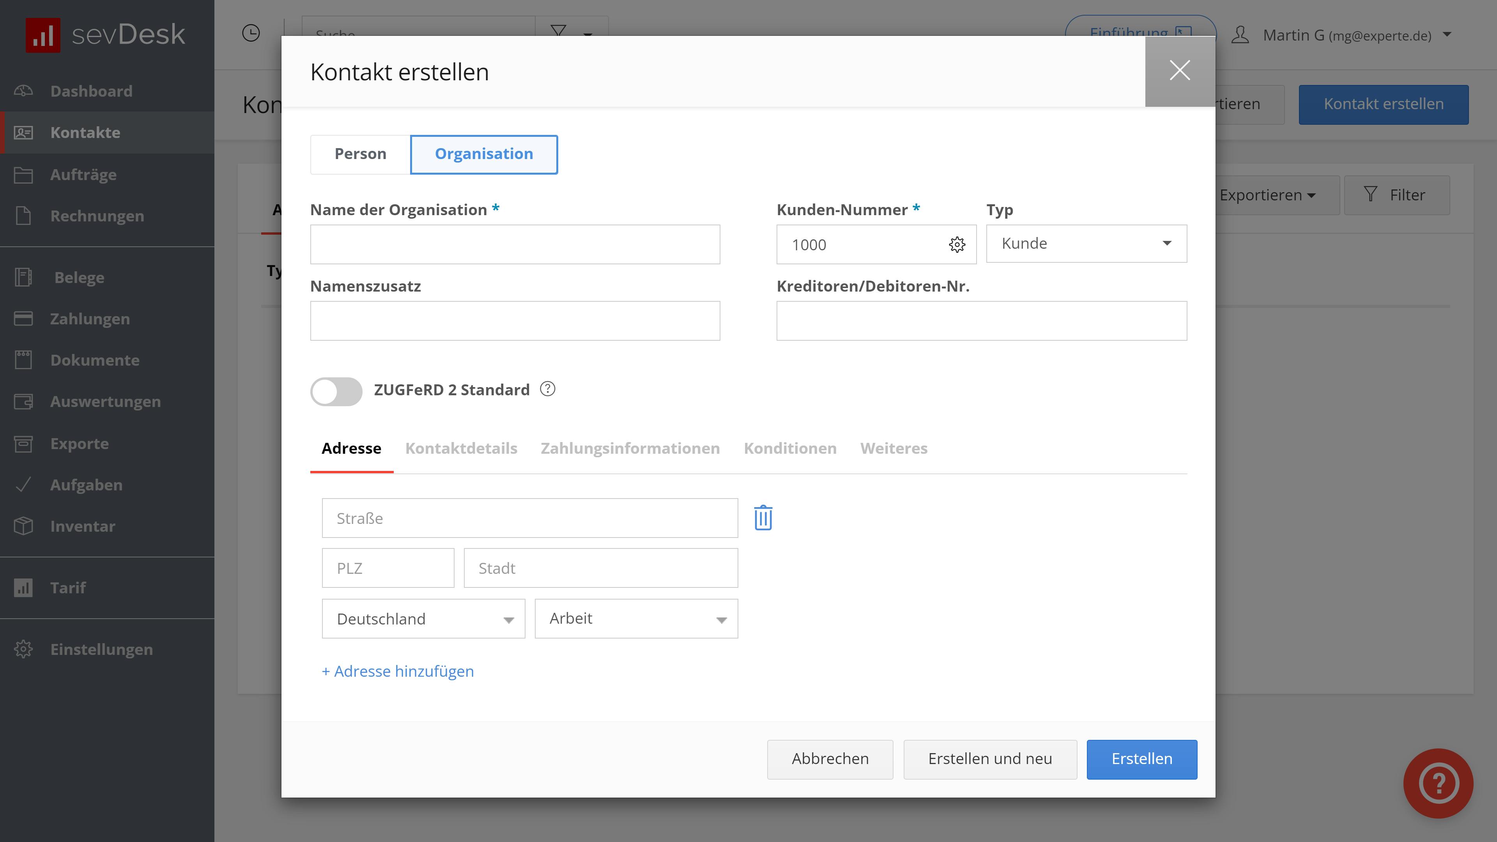
Task: Expand the Deutschland country dropdown
Action: (x=423, y=619)
